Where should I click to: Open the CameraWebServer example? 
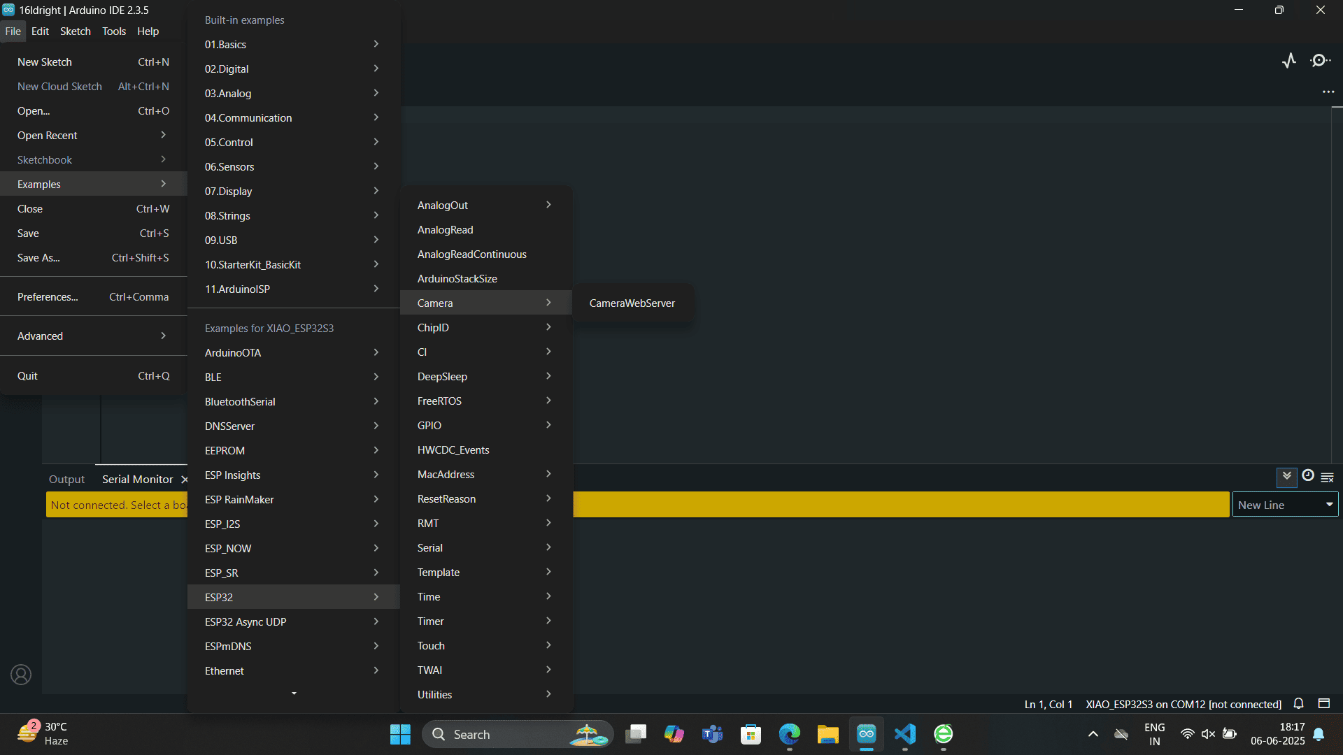coord(632,303)
